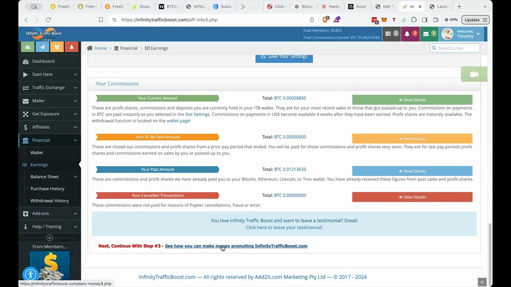Open the browser extensions puzzle icon
511x287 pixels.
414,20
